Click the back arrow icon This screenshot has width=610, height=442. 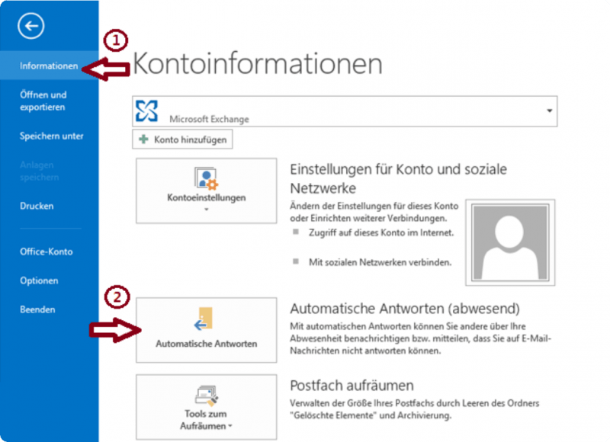pyautogui.click(x=30, y=26)
